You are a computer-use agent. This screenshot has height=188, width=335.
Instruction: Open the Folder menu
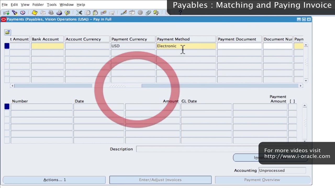(38, 4)
